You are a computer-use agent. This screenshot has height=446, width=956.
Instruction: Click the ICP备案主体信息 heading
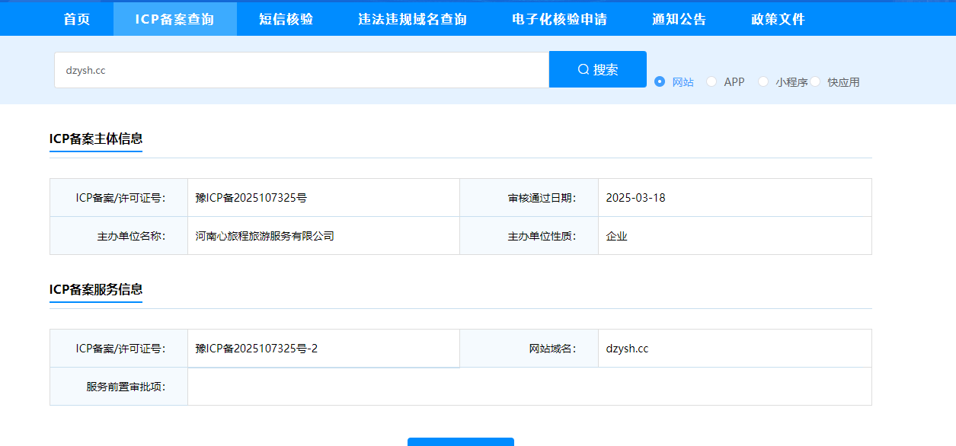click(96, 139)
